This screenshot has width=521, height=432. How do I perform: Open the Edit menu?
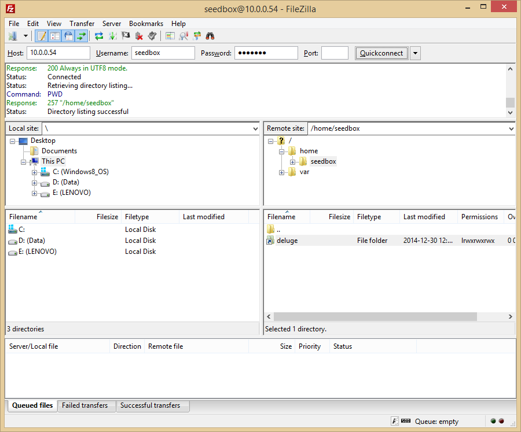point(33,24)
